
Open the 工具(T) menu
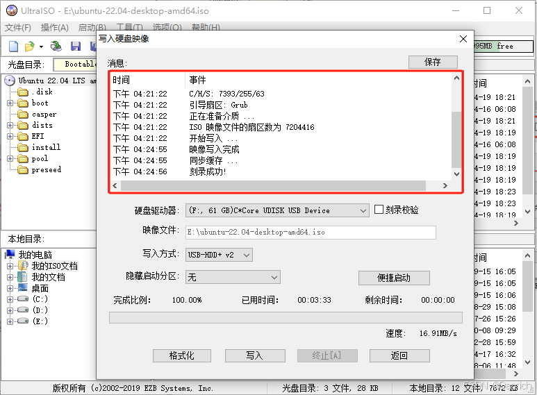click(129, 27)
